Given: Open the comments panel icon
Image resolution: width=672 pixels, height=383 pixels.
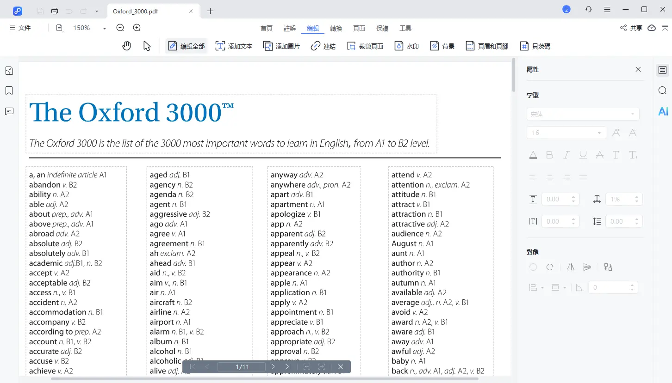Looking at the screenshot, I should pyautogui.click(x=9, y=111).
